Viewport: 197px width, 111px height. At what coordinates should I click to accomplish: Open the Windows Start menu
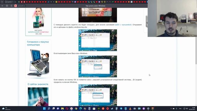(x=44, y=109)
